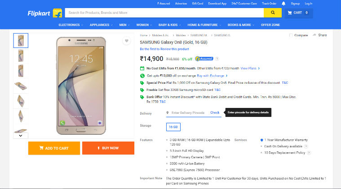The image size is (341, 189).
Task: Show more thumbnails with down chevron
Action: (x=21, y=136)
